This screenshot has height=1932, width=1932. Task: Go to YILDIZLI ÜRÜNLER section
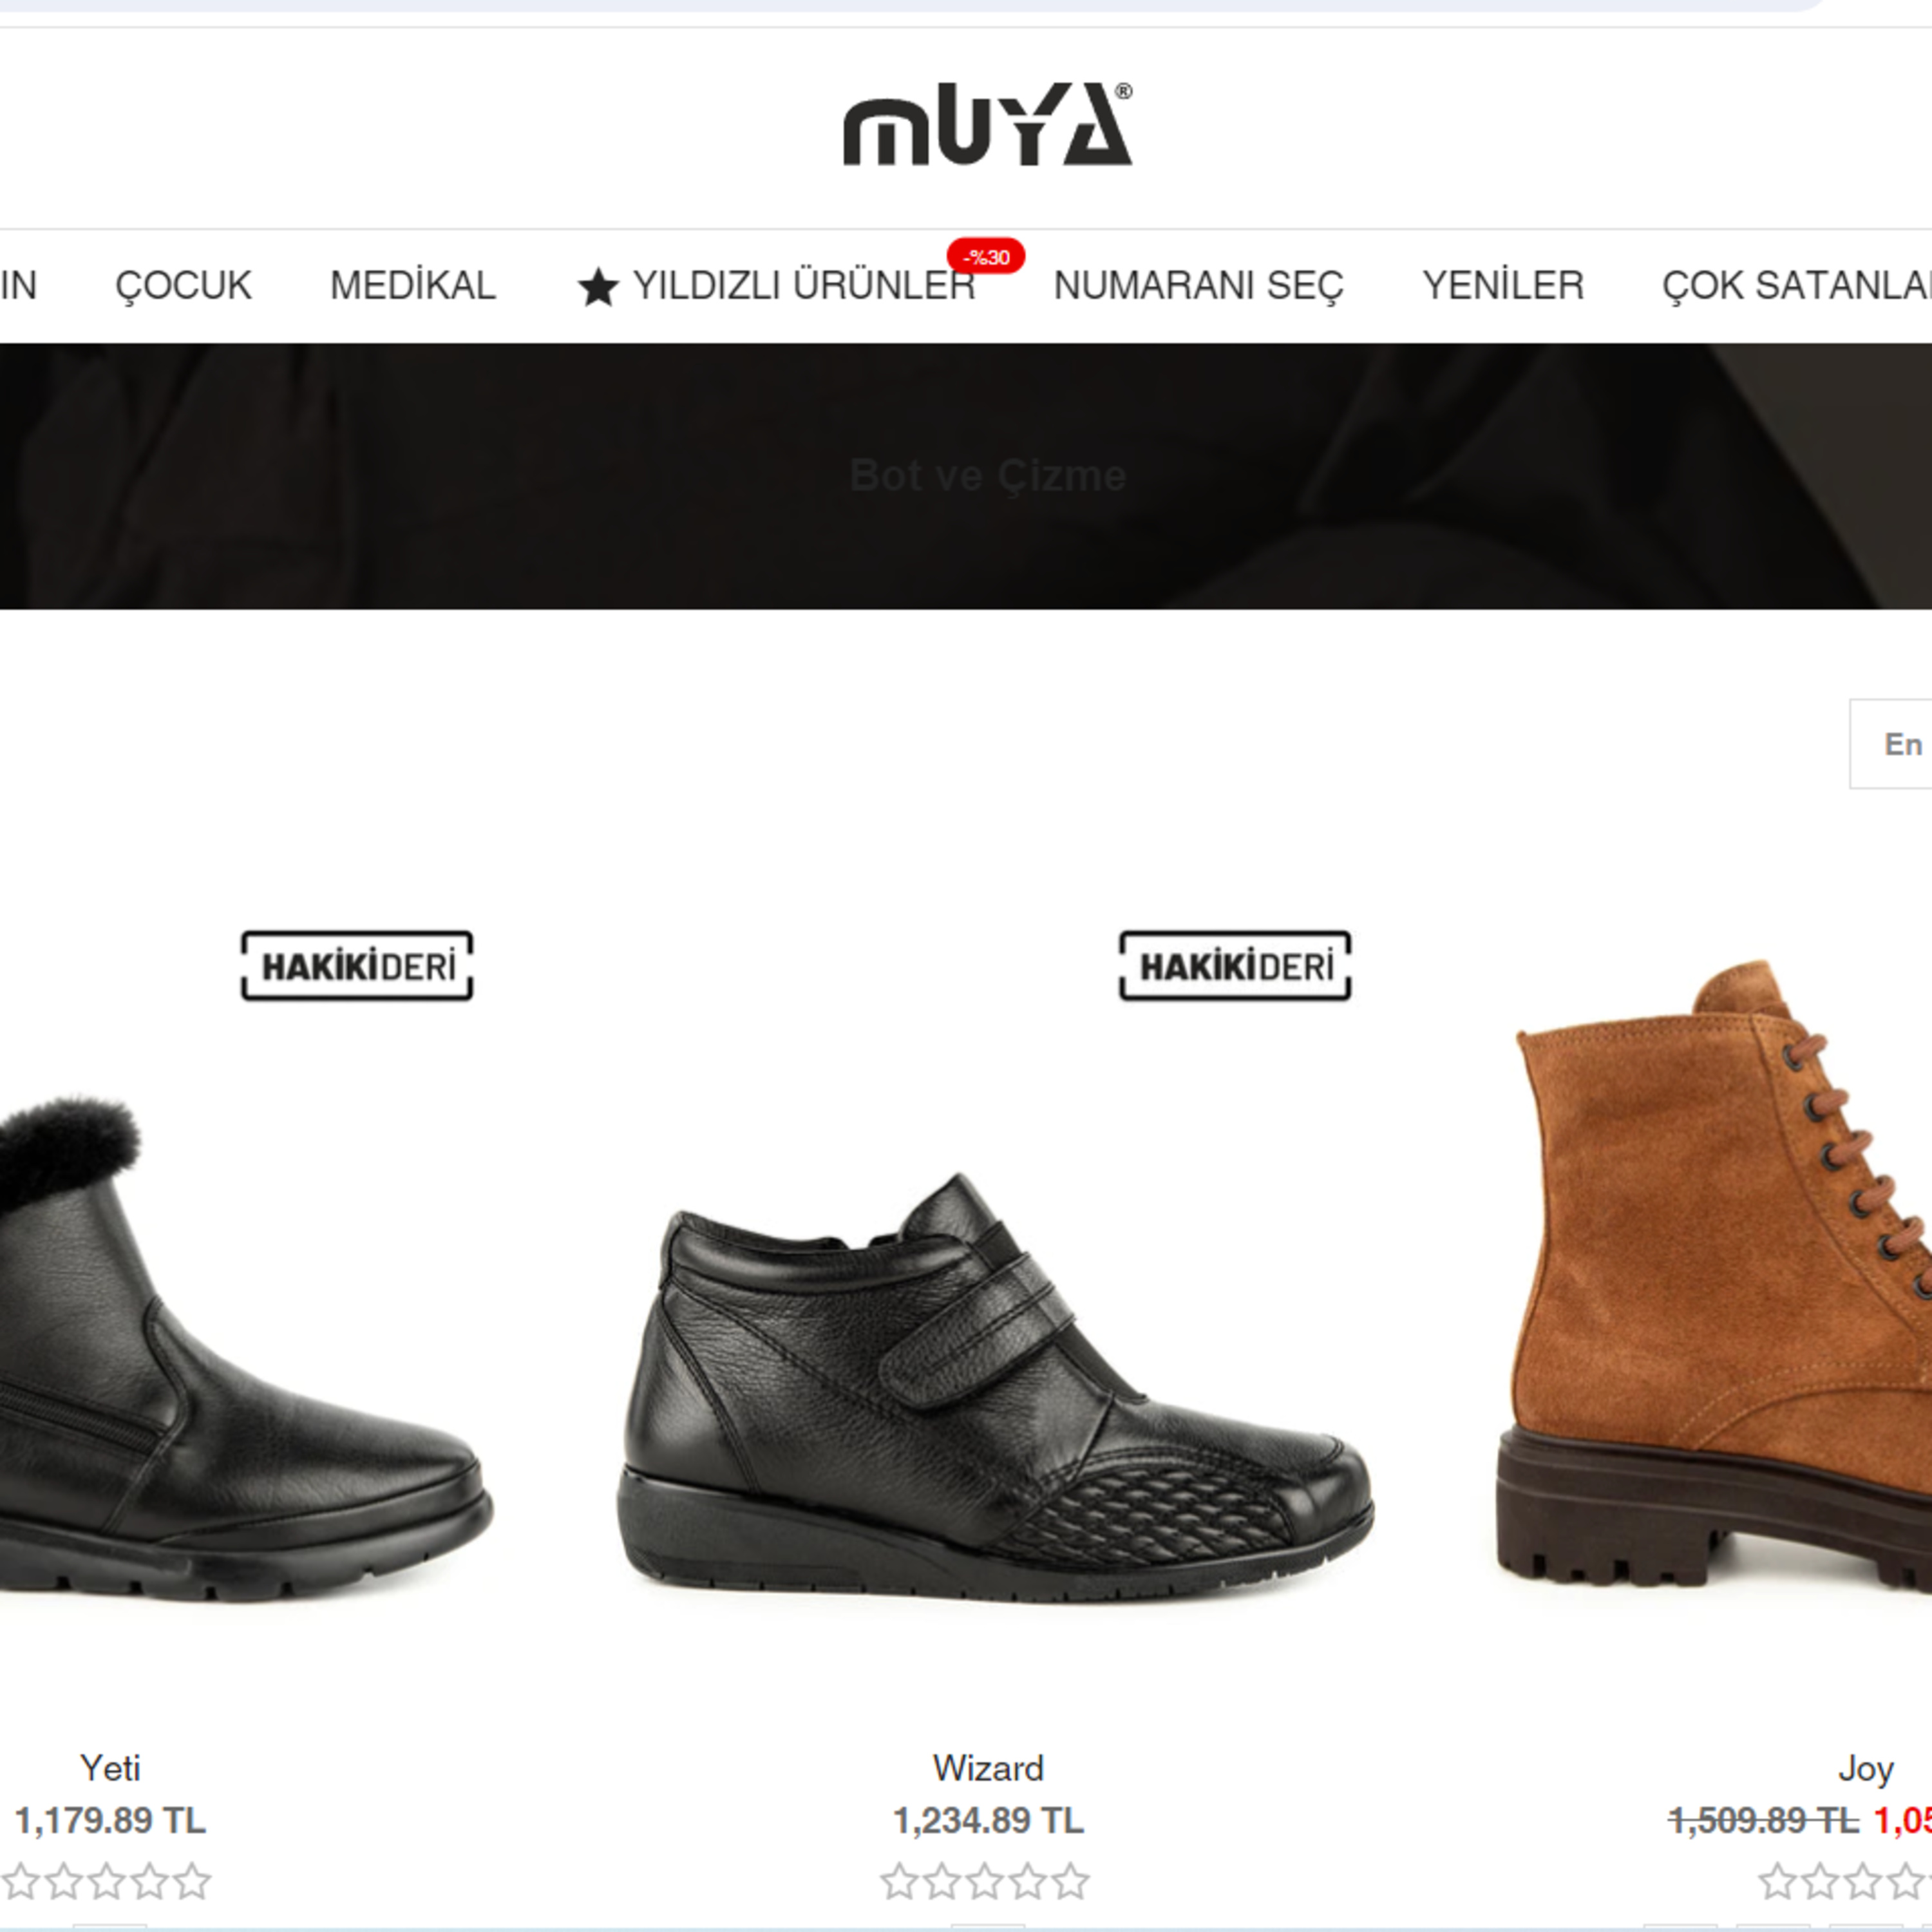click(804, 286)
